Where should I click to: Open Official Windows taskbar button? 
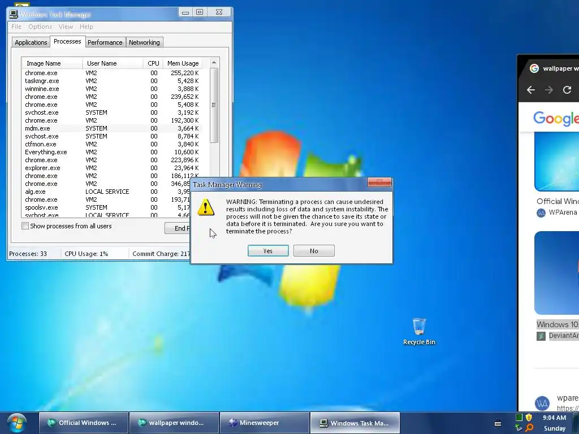point(84,423)
